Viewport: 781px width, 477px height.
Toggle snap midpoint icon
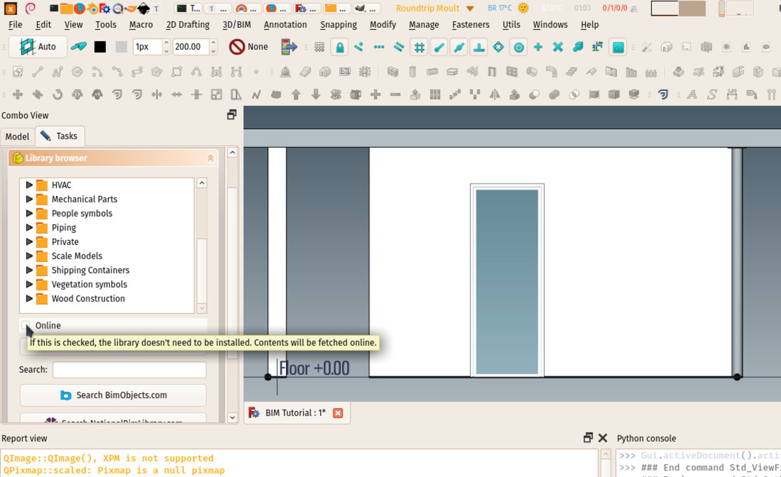click(x=459, y=47)
